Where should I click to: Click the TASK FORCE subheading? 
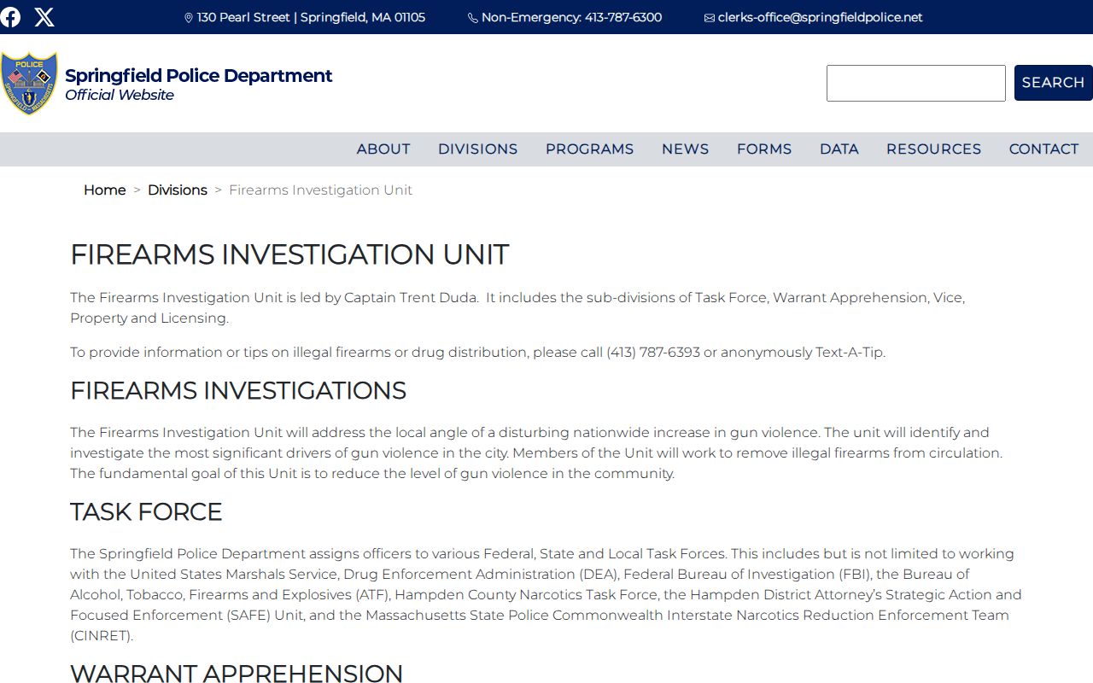pyautogui.click(x=146, y=511)
